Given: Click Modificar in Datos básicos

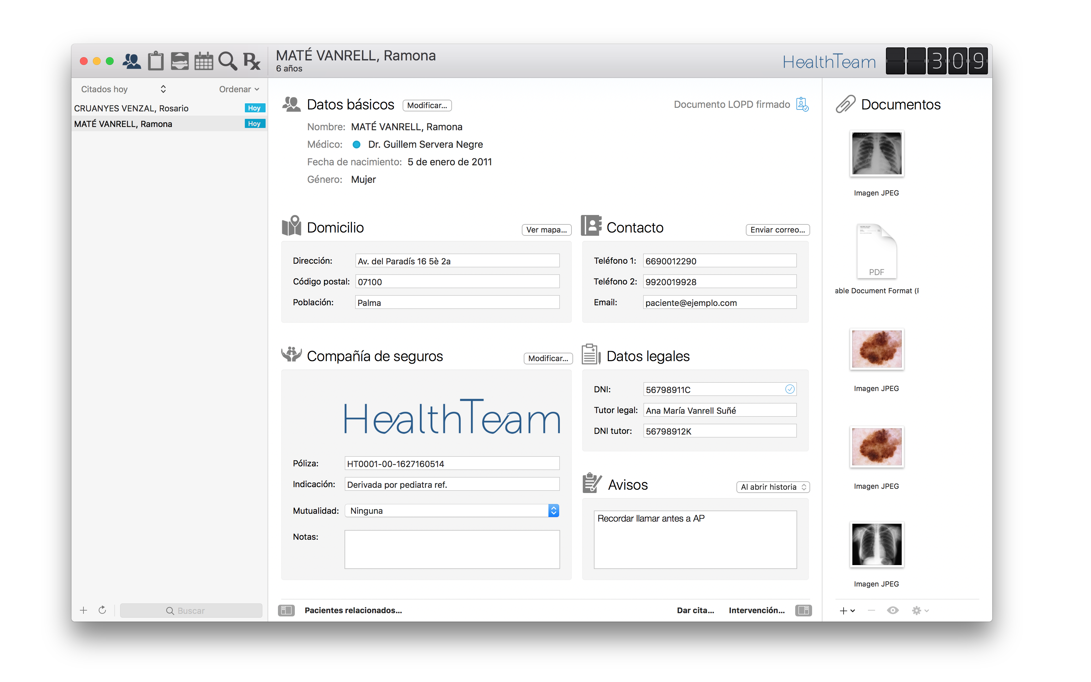Looking at the screenshot, I should 427,105.
